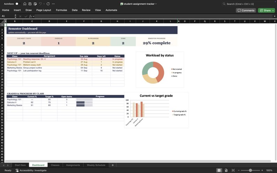277x173 pixels.
Task: Click 'Current grade %' legend entry
Action: click(x=179, y=111)
